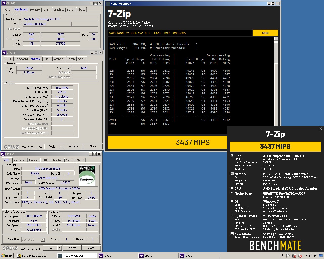The image size is (324, 259).
Task: Select the Bench tab in bottom CPU-Z window
Action: point(70,160)
